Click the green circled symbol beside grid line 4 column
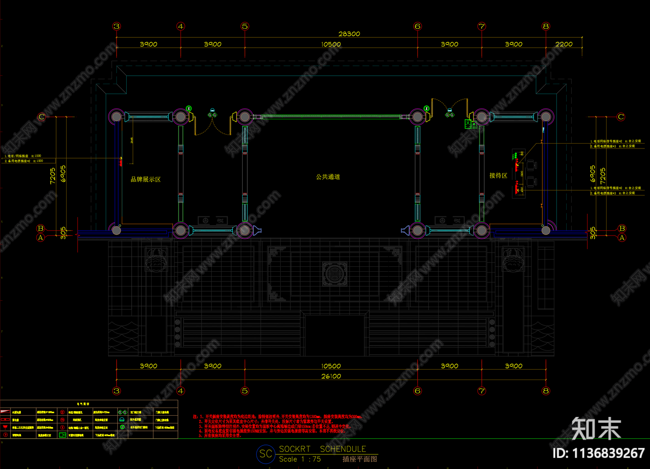The image size is (650, 469). tap(188, 108)
